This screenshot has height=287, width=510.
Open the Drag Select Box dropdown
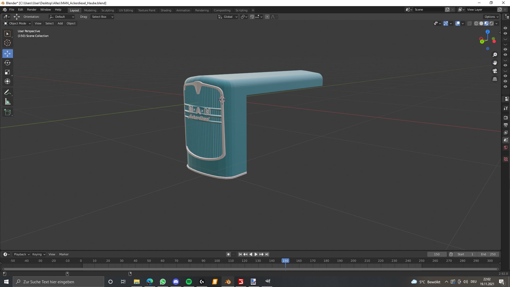[102, 17]
